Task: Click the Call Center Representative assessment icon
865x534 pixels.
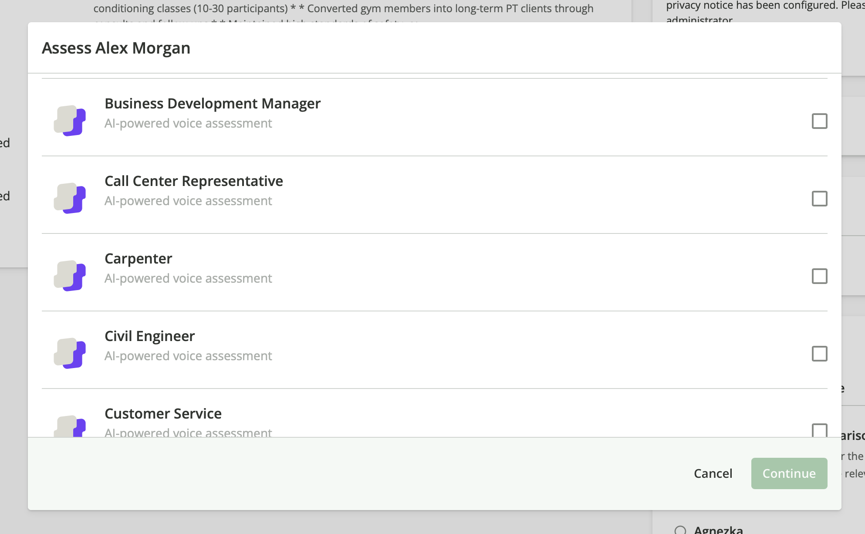Action: click(x=70, y=198)
